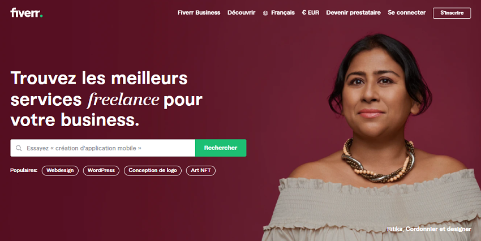The height and width of the screenshot is (241, 481).
Task: Select the Art NFT tag
Action: (x=201, y=170)
